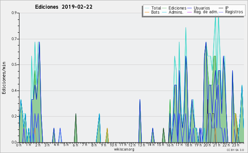Click the 0 h time axis label
248x153 pixels.
coord(19,145)
